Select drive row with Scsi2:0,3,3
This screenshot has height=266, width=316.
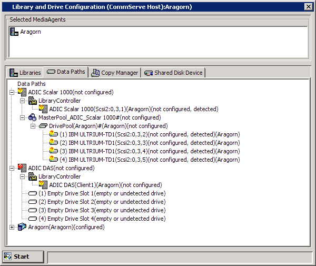(150, 143)
